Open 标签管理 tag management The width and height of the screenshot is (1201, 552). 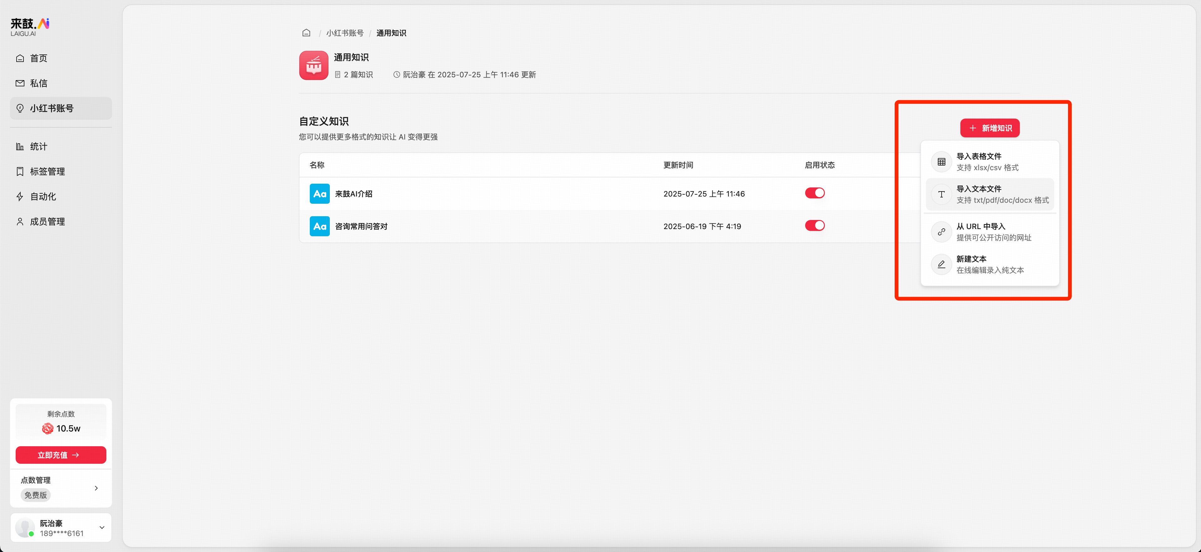coord(47,171)
